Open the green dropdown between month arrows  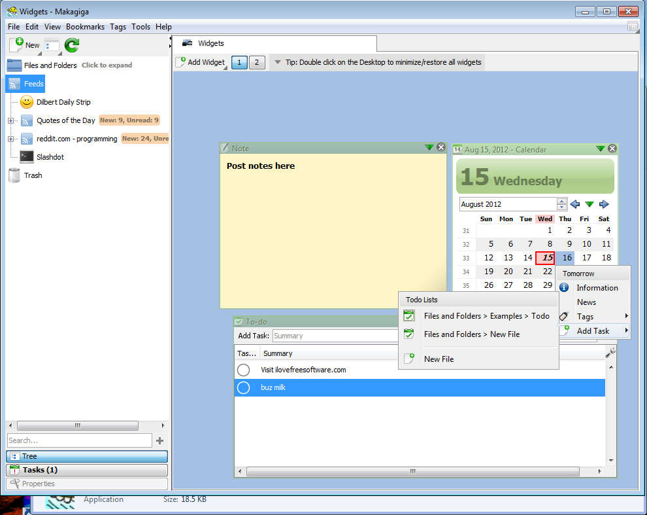tap(589, 204)
